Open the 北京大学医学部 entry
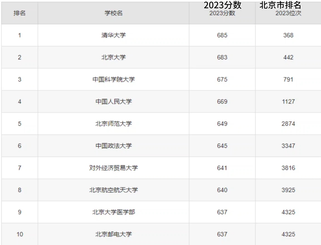The width and height of the screenshot is (321, 245). click(x=113, y=212)
